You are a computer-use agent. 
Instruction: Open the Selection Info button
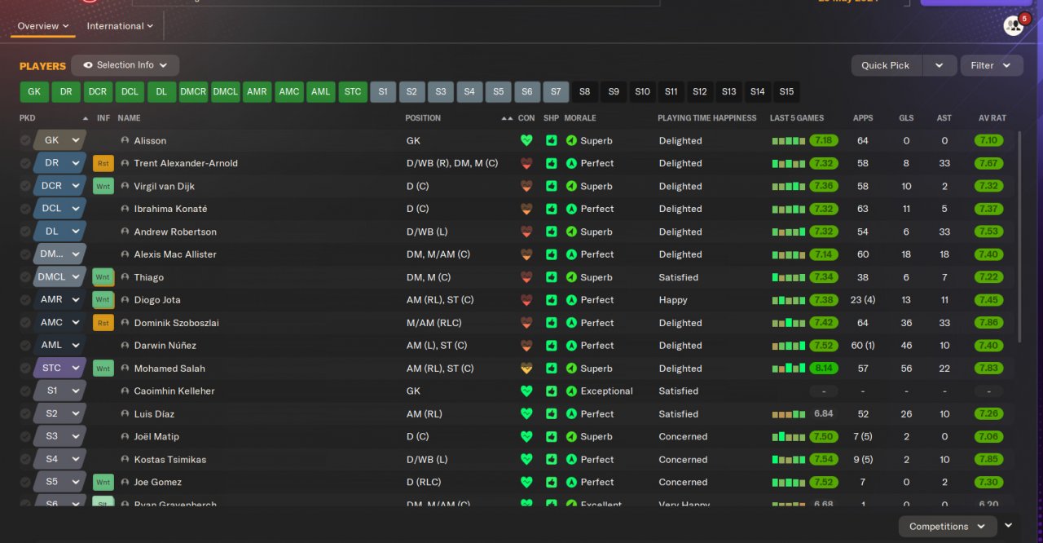pyautogui.click(x=125, y=65)
